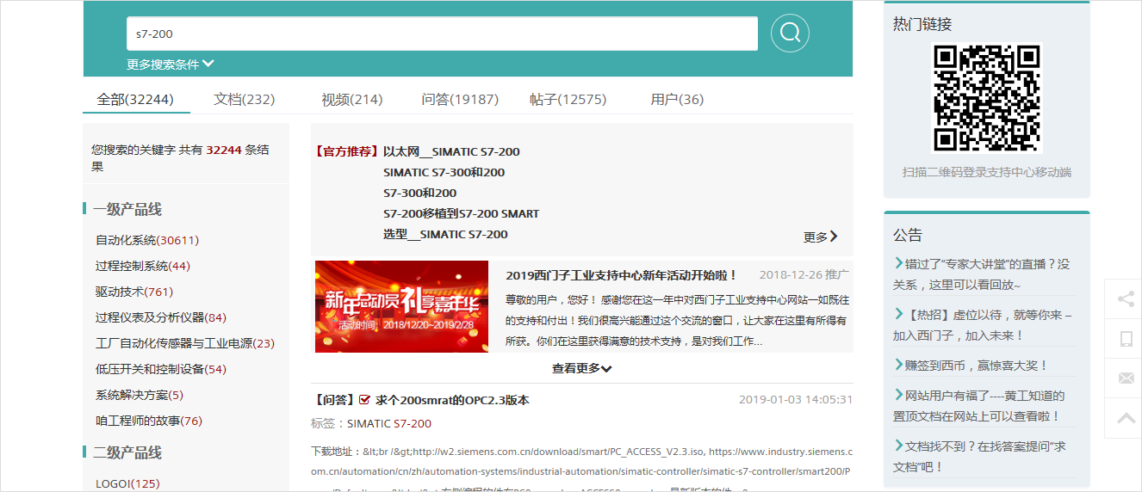Click the share icon on right sidebar

tap(1125, 299)
